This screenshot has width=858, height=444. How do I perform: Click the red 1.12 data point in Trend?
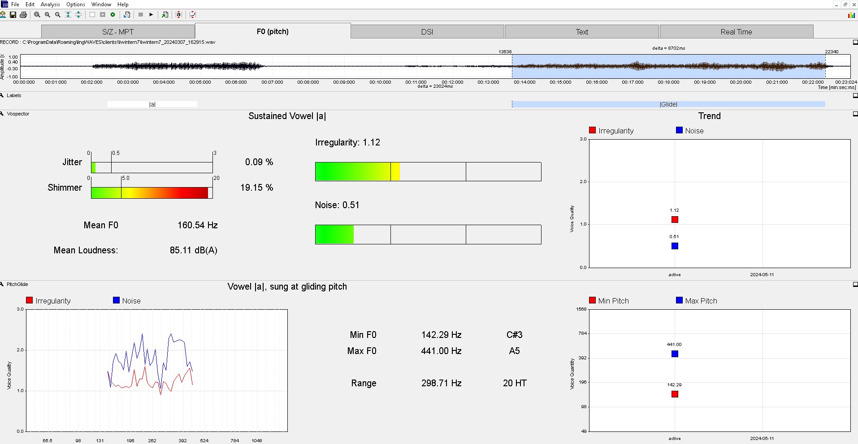pyautogui.click(x=675, y=219)
